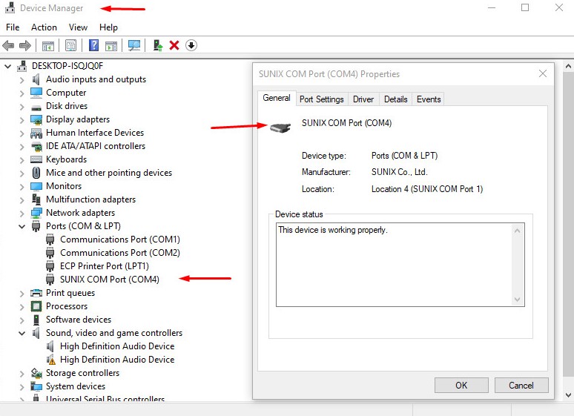Open the View menu
Image resolution: width=574 pixels, height=416 pixels.
(78, 27)
